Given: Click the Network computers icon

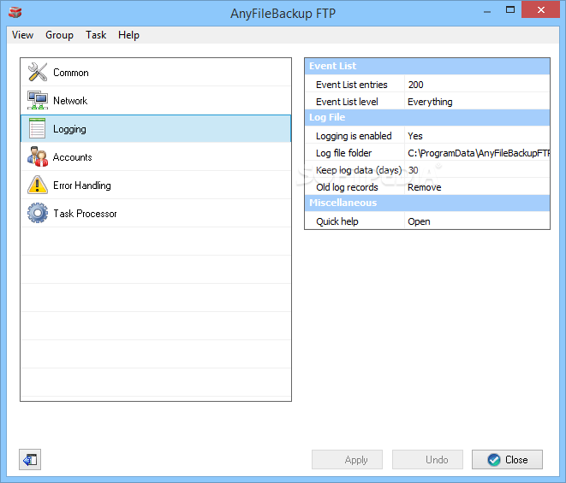Looking at the screenshot, I should pos(38,100).
